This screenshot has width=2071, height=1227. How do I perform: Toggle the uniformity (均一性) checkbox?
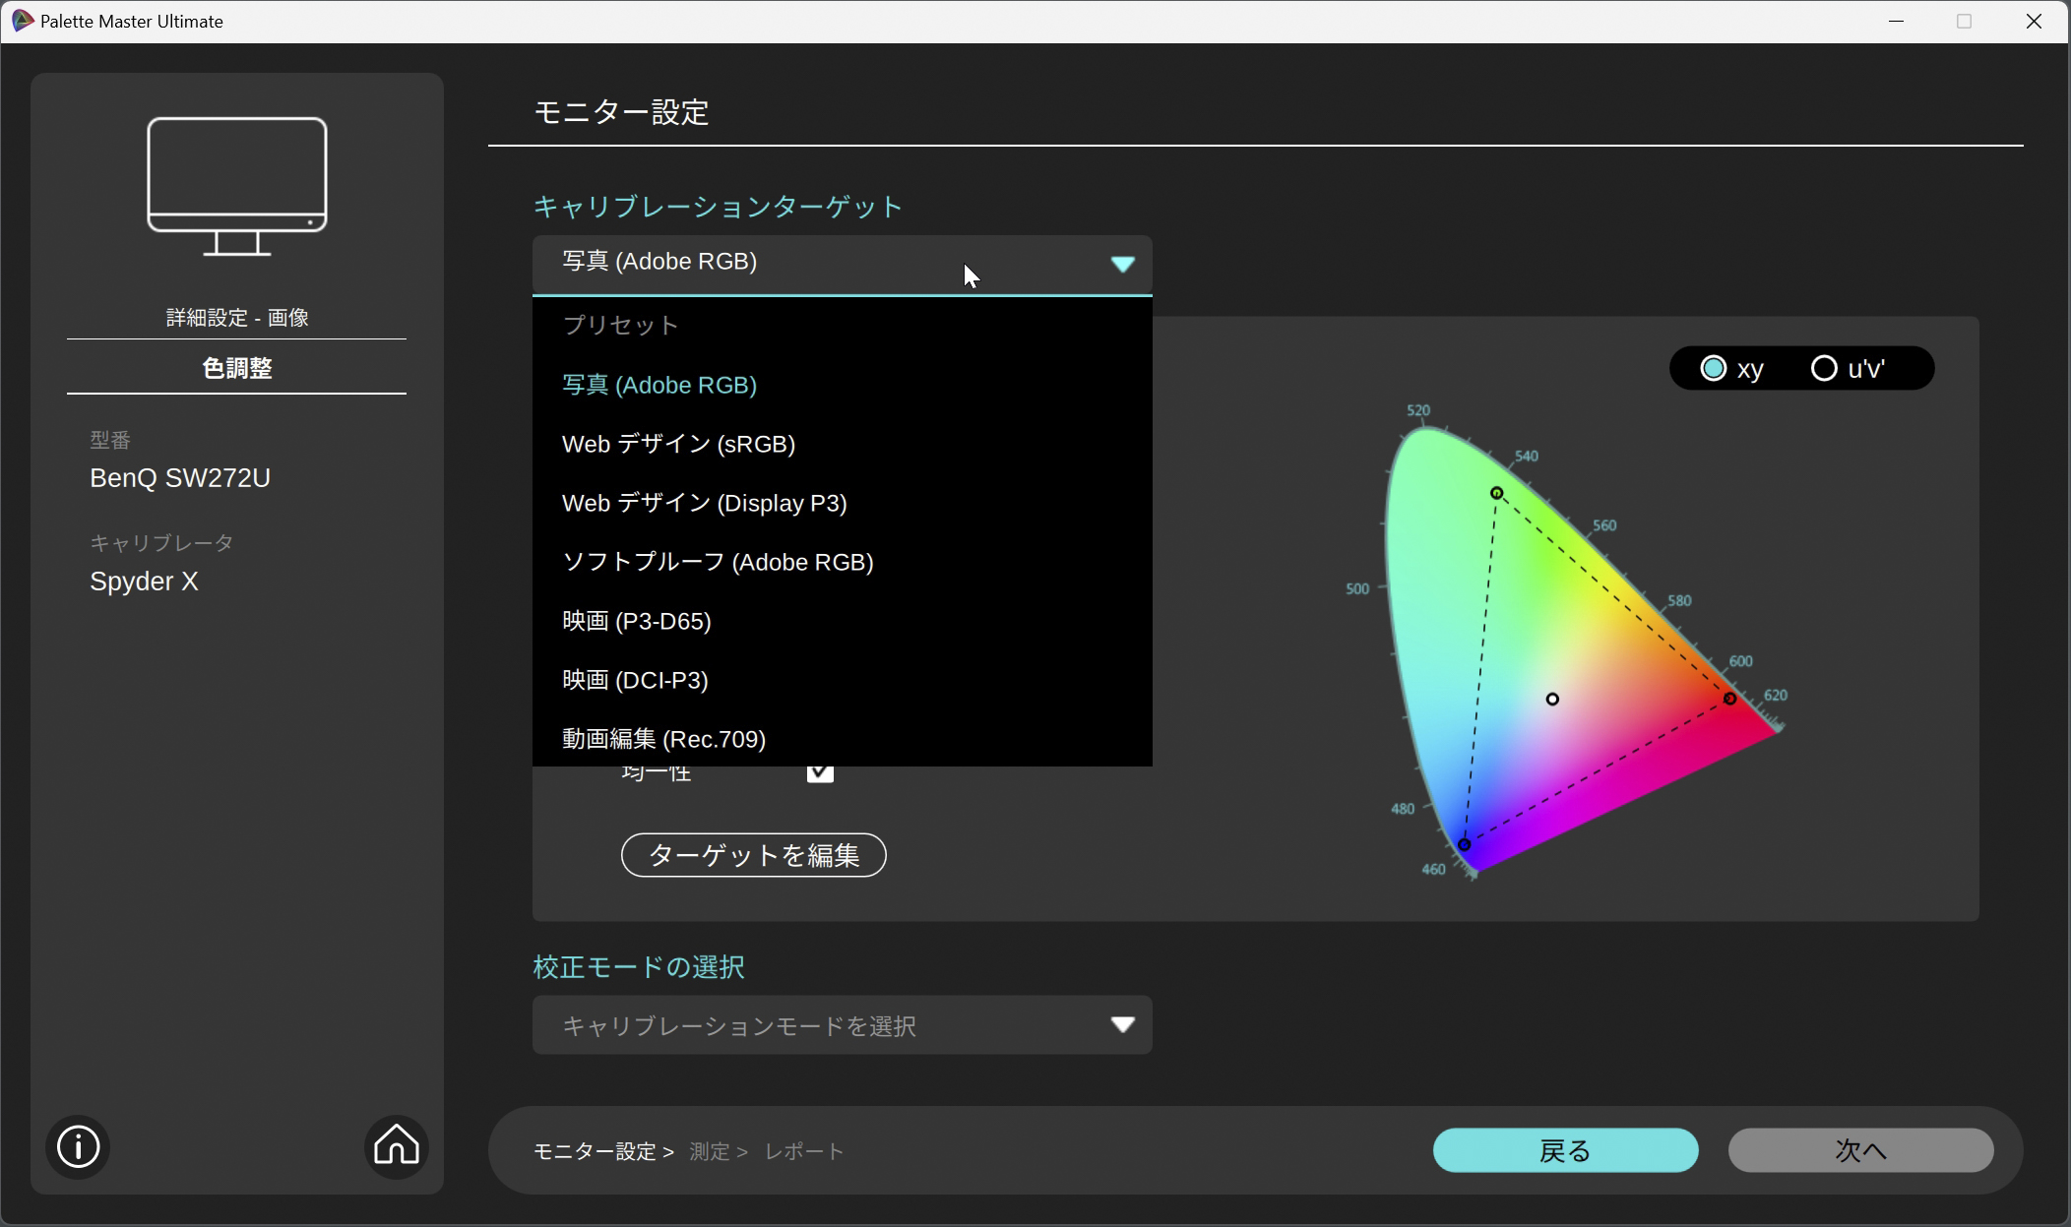(819, 773)
